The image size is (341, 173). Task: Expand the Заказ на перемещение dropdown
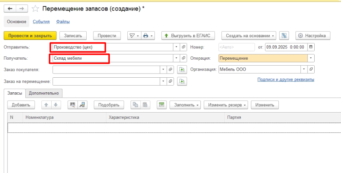164,81
